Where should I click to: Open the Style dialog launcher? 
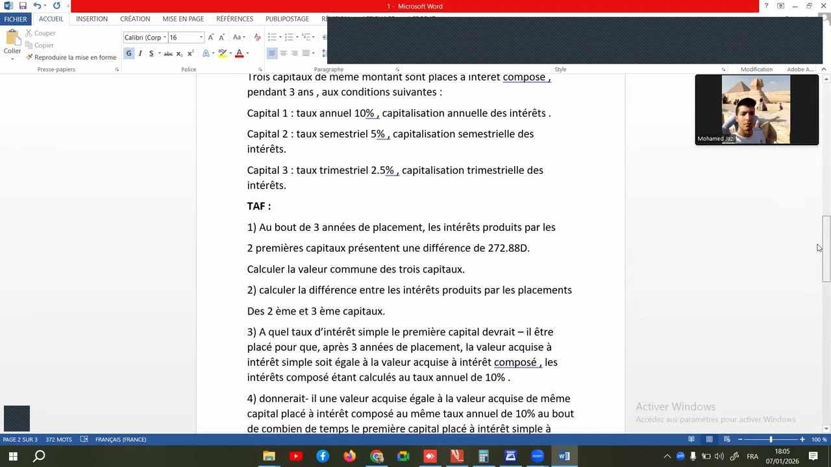723,69
